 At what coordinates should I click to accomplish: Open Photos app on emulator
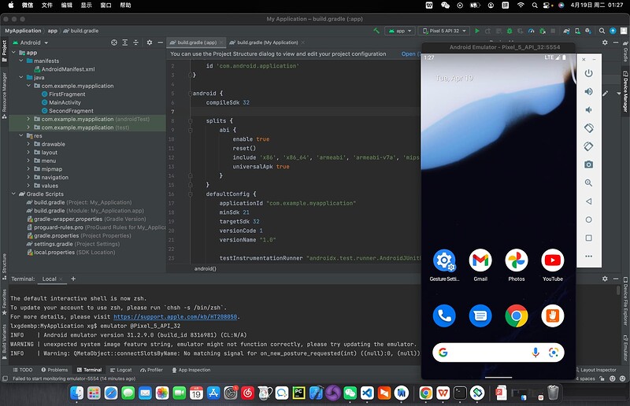click(x=517, y=260)
